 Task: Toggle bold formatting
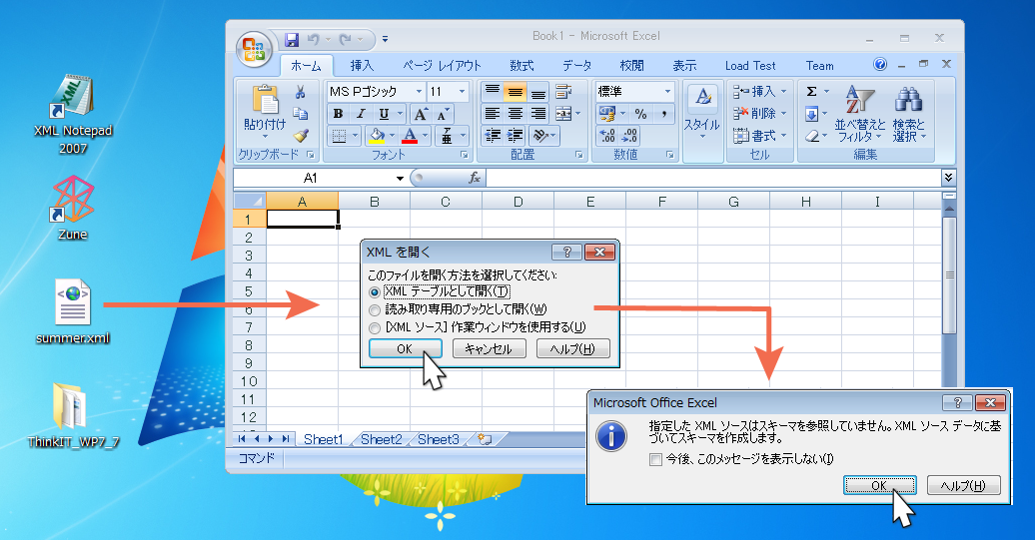click(338, 114)
